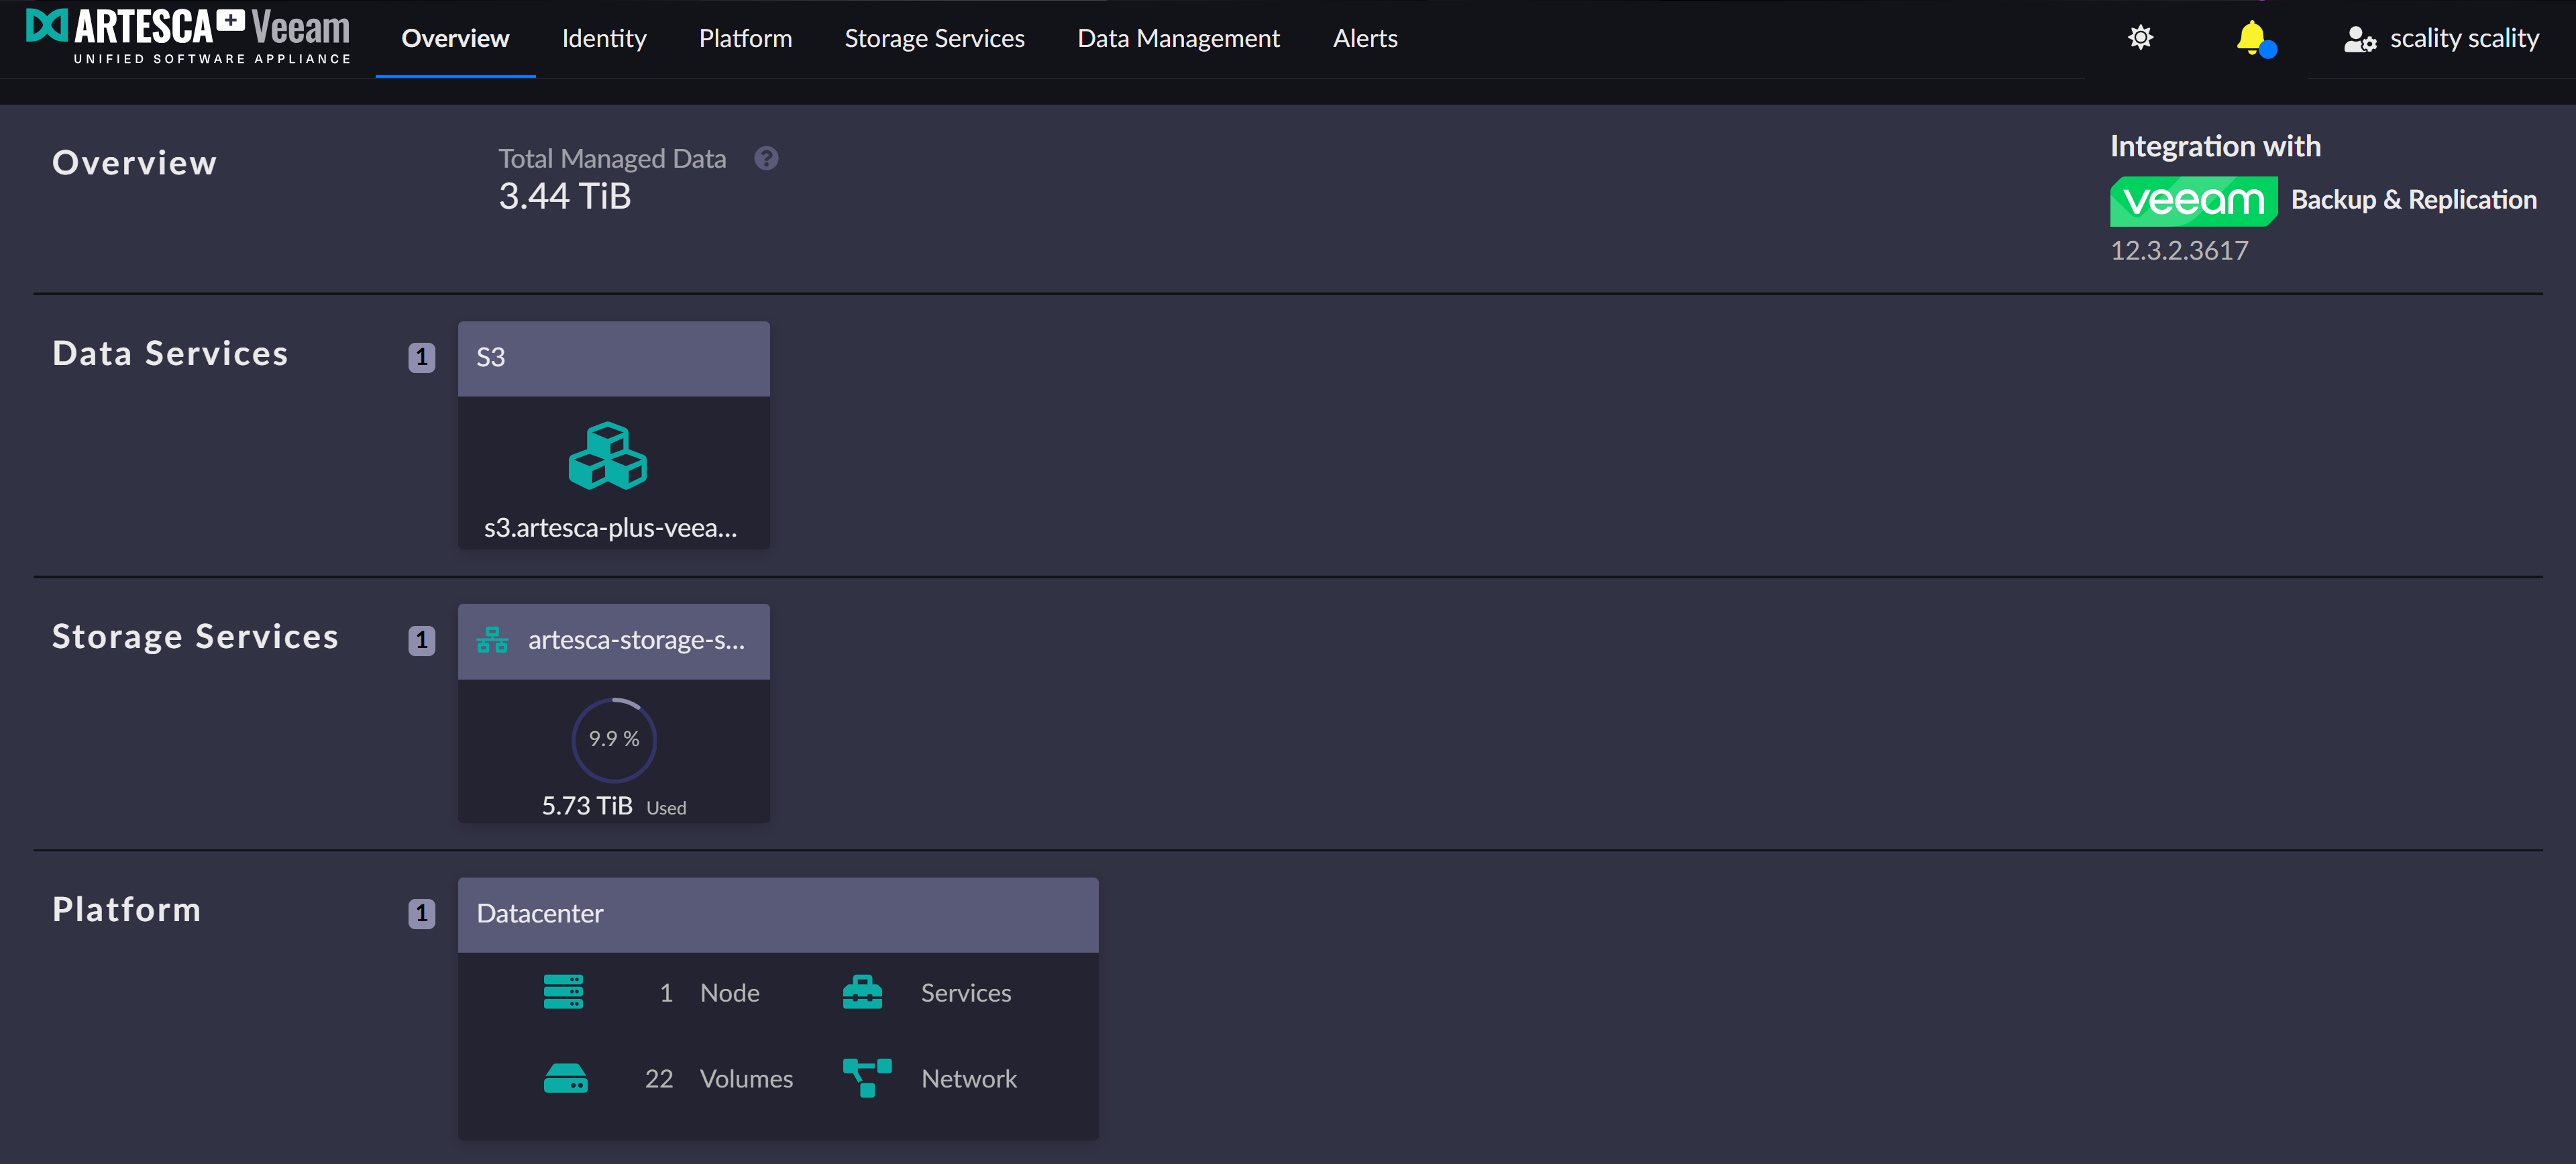This screenshot has width=2576, height=1164.
Task: Toggle the light/dark theme sun icon
Action: 2140,38
